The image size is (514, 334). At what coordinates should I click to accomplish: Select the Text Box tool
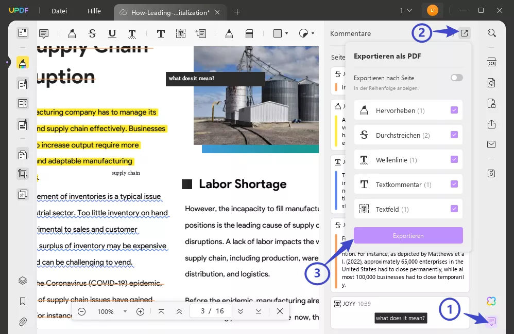tap(181, 33)
